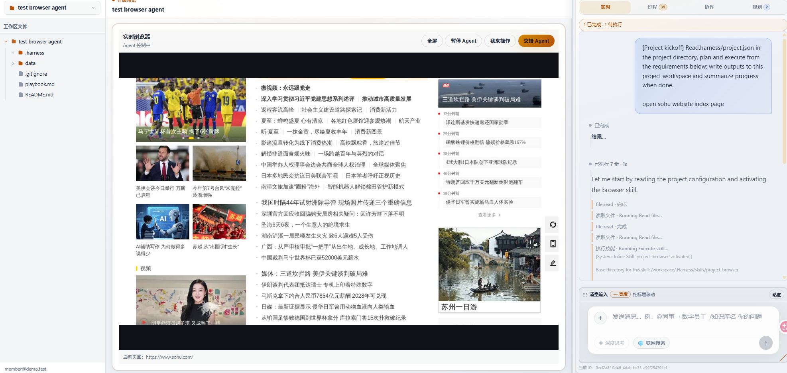The height and width of the screenshot is (373, 787).
Task: Switch to the 协作 tab
Action: (709, 7)
